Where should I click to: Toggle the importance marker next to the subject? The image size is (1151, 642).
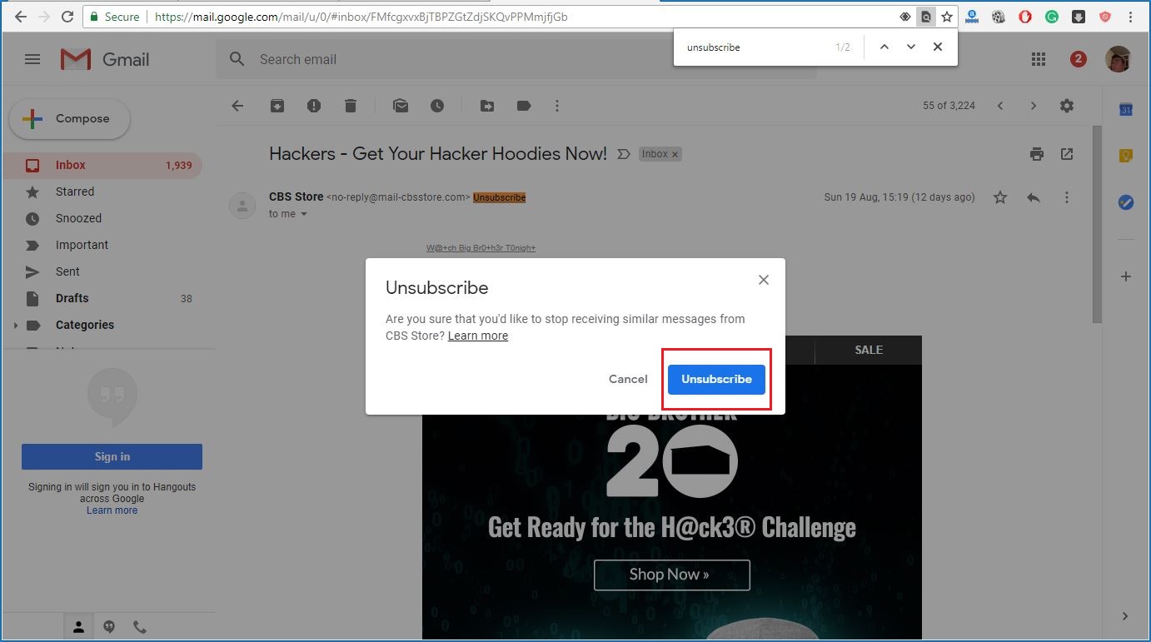623,154
